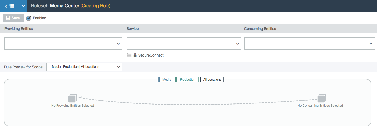Image resolution: width=377 pixels, height=134 pixels.
Task: Uncheck the Enabled checkbox
Action: click(29, 18)
